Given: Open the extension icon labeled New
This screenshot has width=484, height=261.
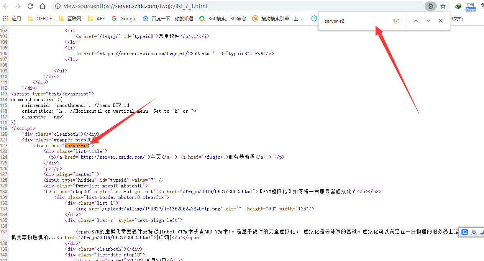Looking at the screenshot, I should 471,7.
